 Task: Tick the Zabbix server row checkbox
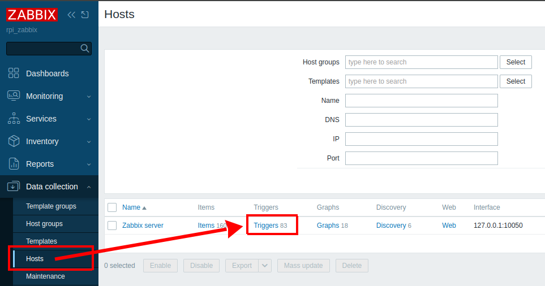coord(112,226)
